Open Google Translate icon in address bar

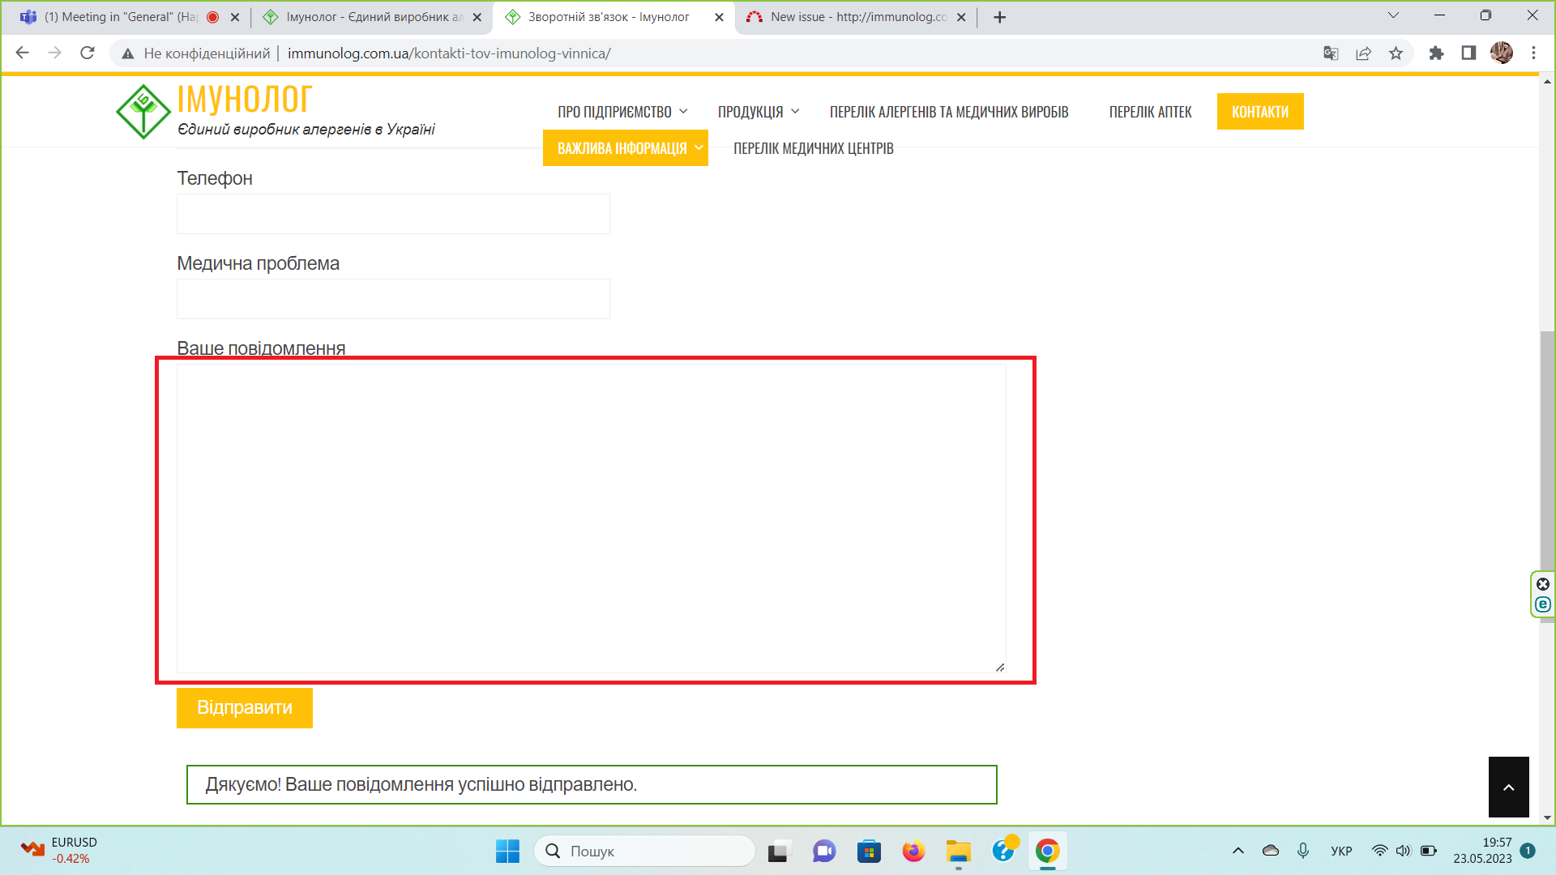[1331, 53]
